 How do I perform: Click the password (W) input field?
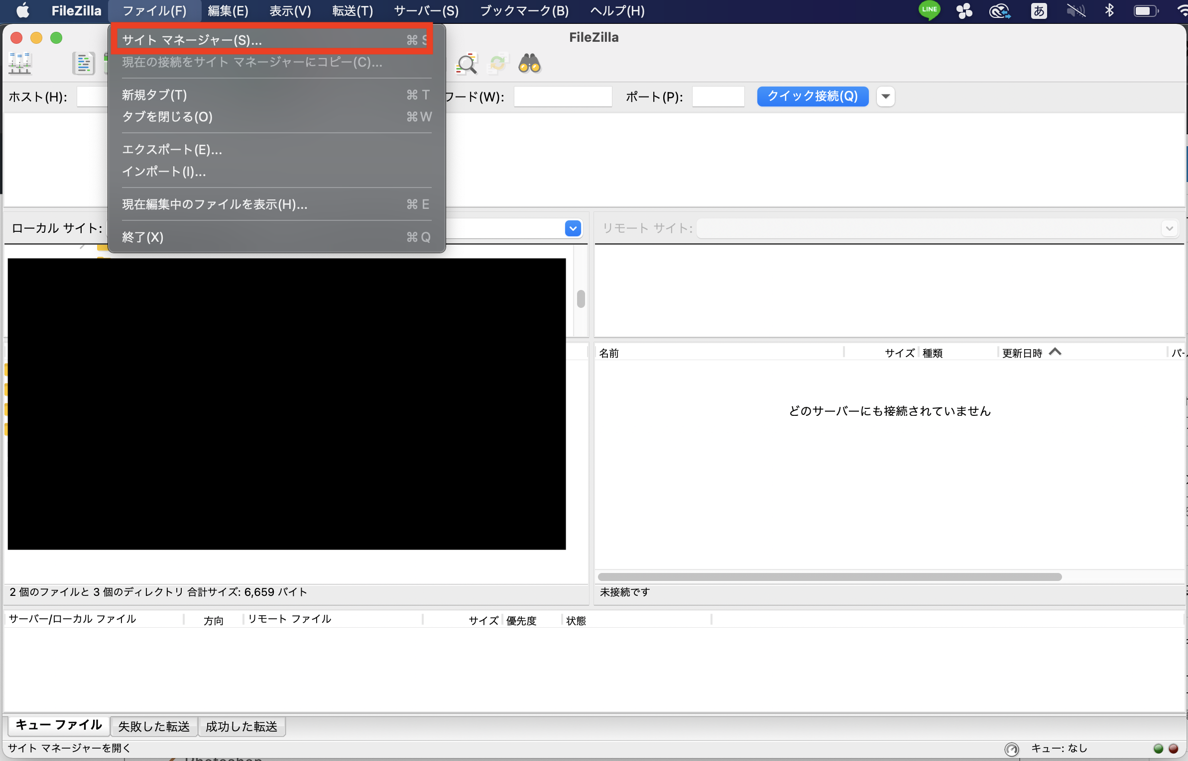(563, 96)
